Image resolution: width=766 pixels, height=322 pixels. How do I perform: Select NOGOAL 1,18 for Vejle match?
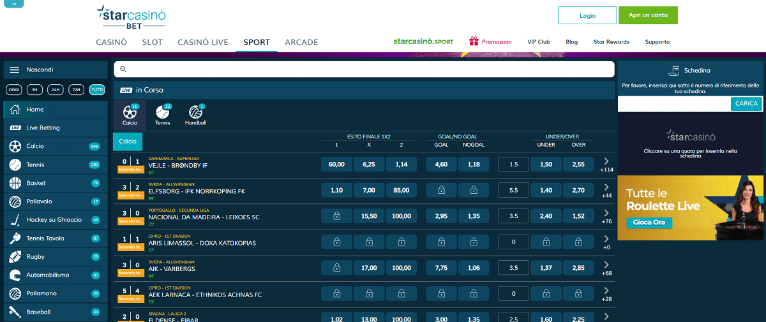click(x=474, y=165)
